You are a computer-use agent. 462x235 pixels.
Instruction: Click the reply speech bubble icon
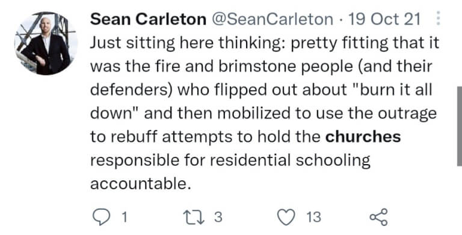101,218
